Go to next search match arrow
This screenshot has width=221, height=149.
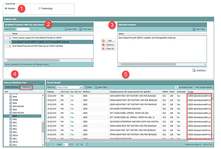pos(37,29)
